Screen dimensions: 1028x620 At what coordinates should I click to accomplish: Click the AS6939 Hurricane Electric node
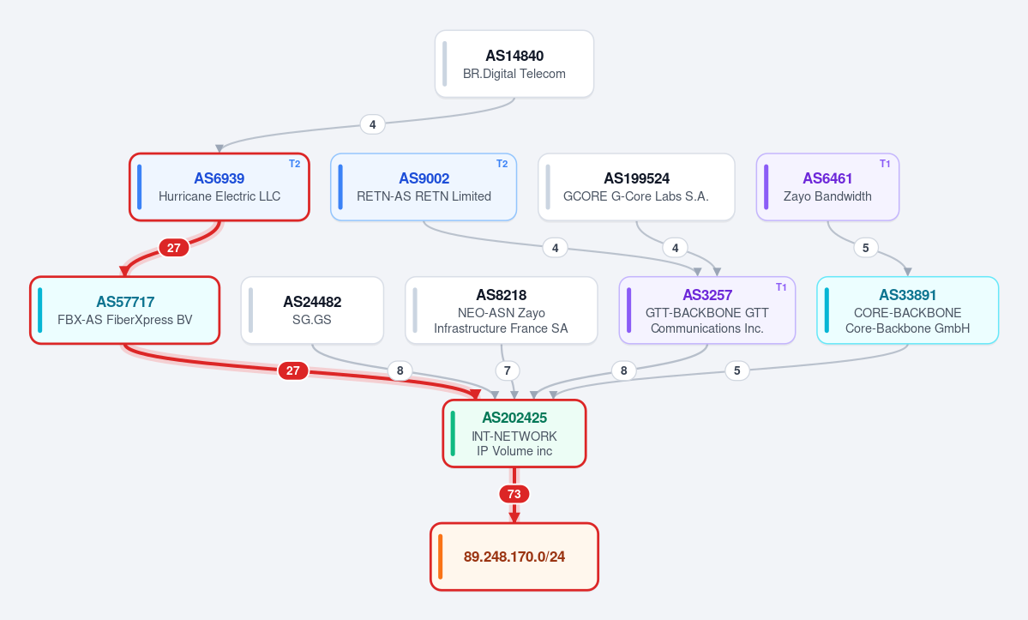click(x=219, y=187)
